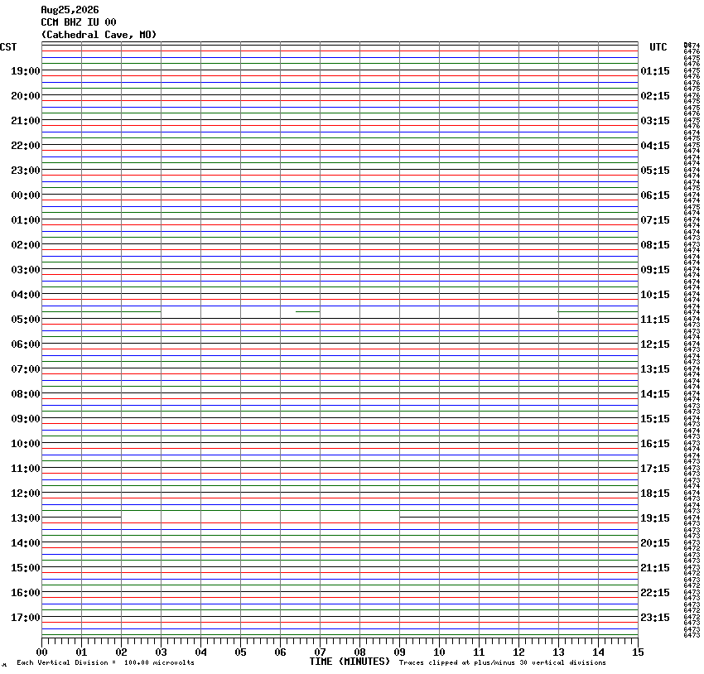Click the 19:00 CST time label

click(x=26, y=71)
